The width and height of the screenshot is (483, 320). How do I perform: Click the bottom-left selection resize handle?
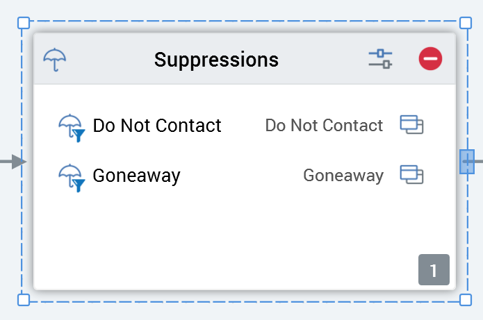pyautogui.click(x=24, y=300)
